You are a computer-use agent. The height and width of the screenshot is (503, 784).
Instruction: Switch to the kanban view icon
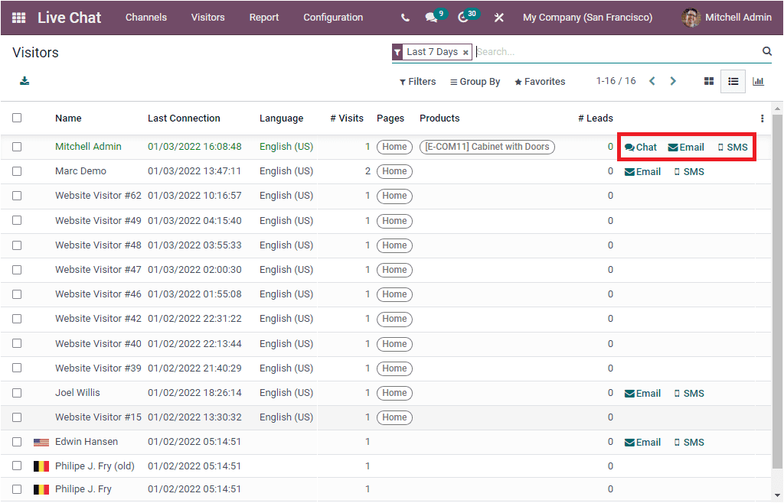[708, 81]
